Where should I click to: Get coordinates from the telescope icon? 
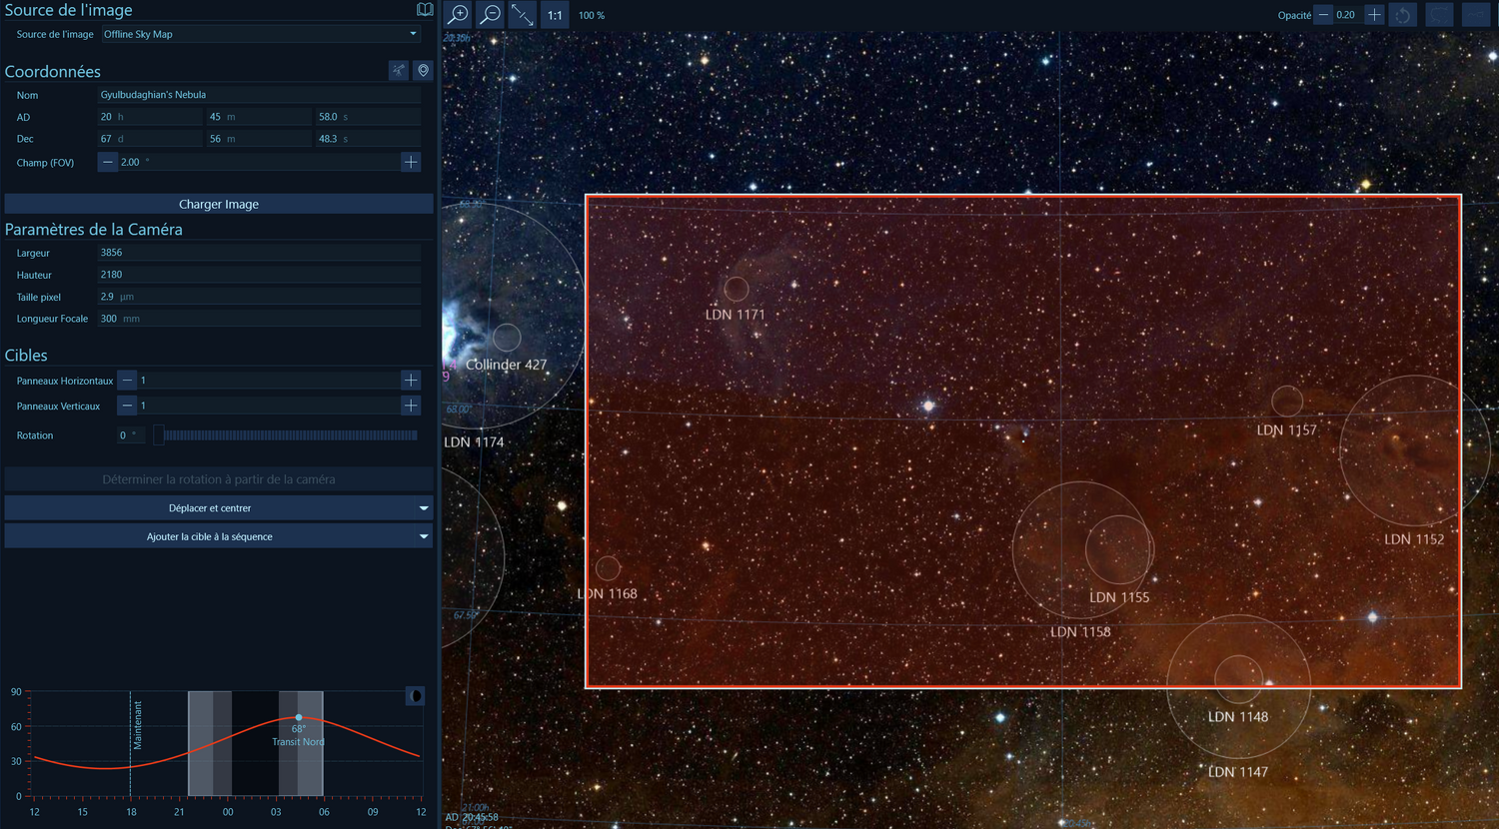click(x=399, y=70)
